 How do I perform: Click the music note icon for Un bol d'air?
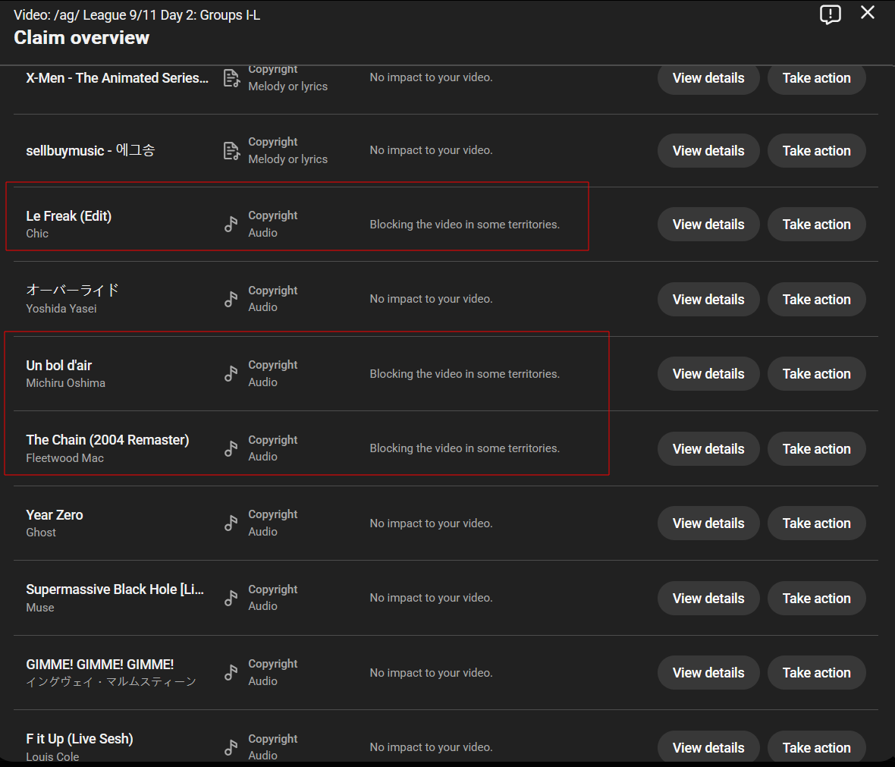click(x=231, y=373)
